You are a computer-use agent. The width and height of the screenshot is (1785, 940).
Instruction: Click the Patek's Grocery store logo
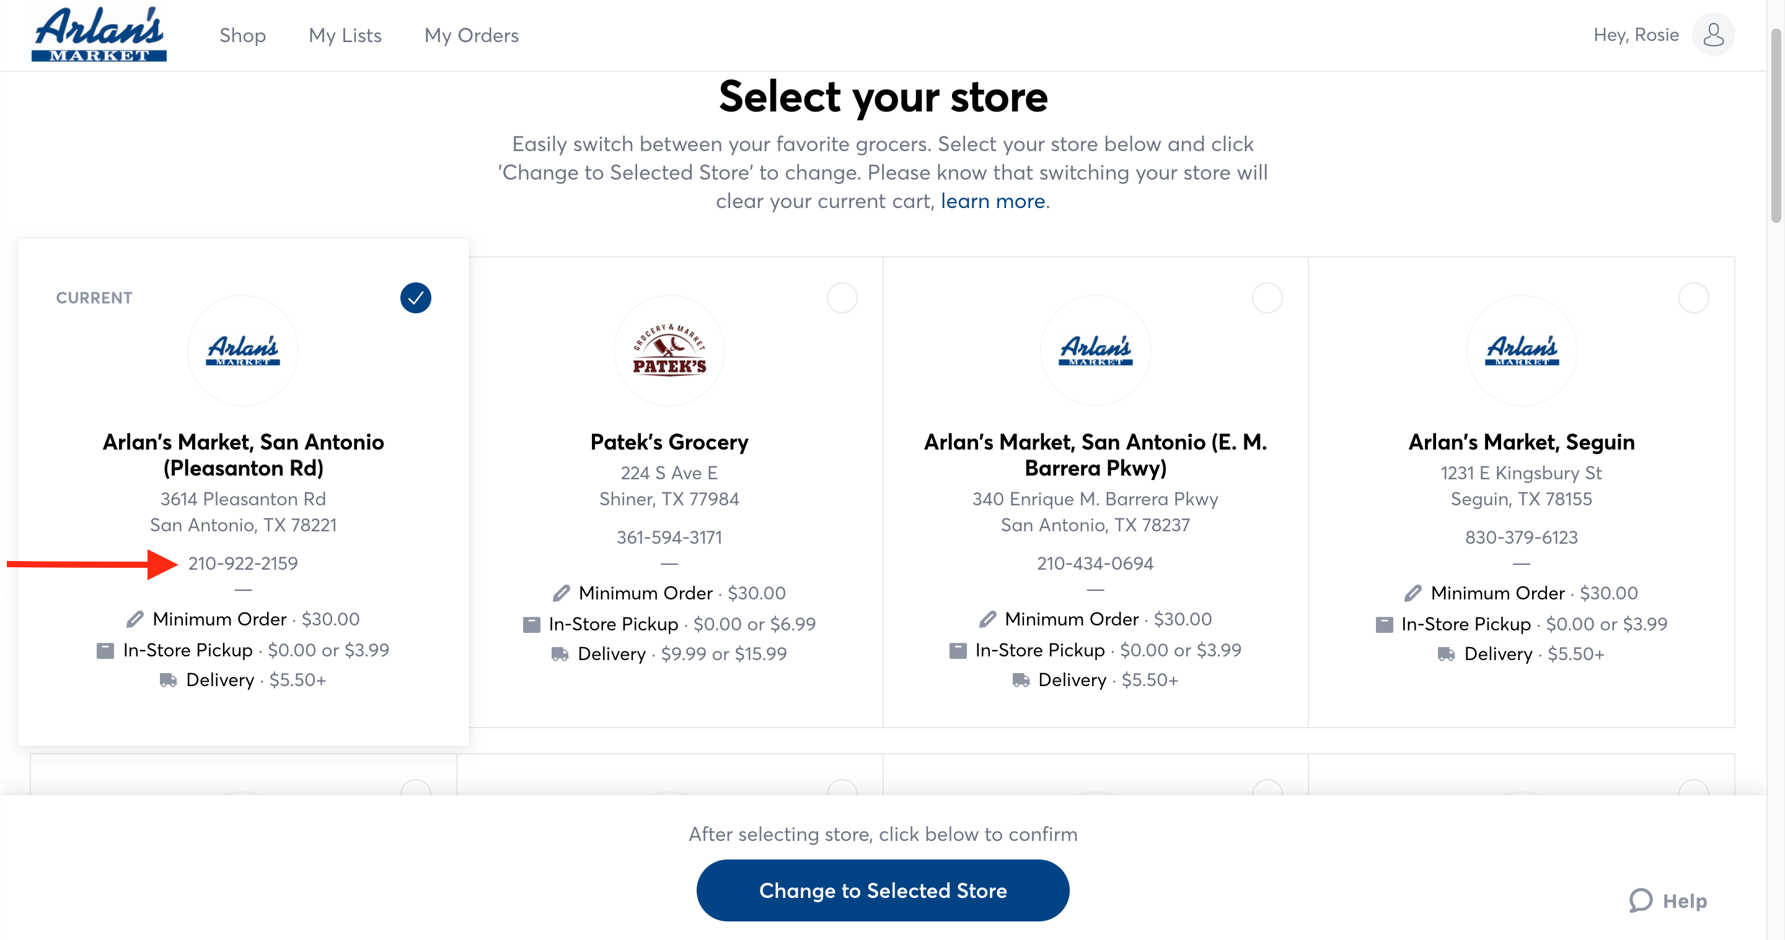(x=669, y=350)
